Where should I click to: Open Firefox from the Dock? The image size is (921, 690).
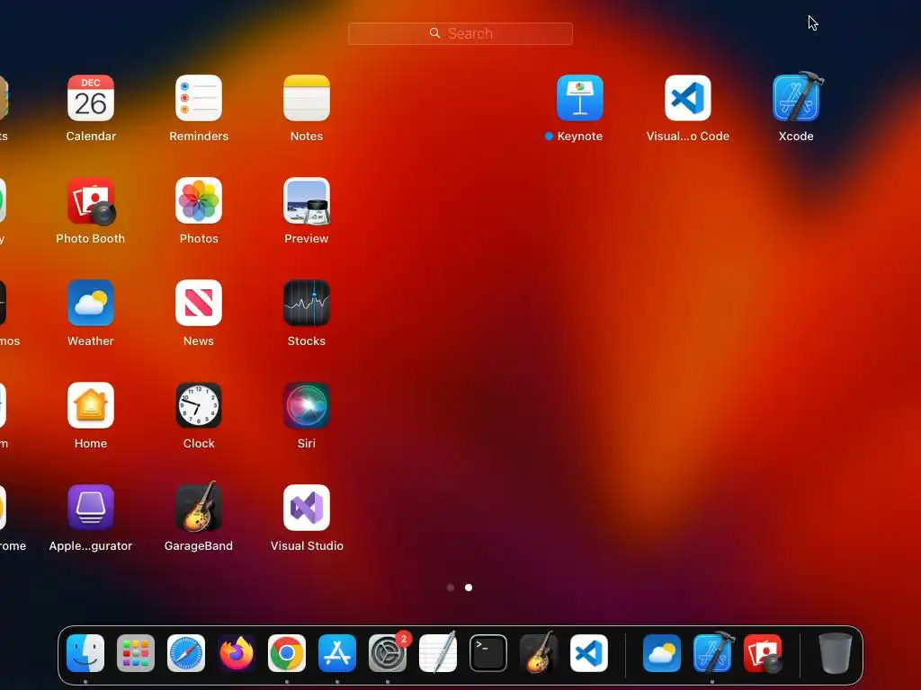[237, 653]
